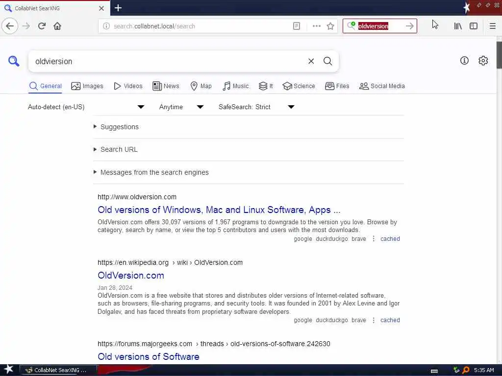Expand the Search URL section

119,149
